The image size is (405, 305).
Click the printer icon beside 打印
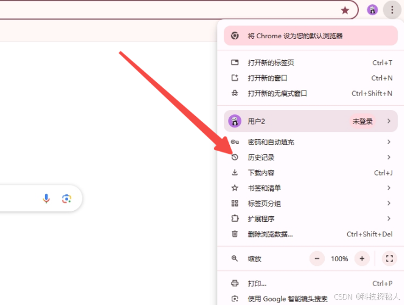235,283
